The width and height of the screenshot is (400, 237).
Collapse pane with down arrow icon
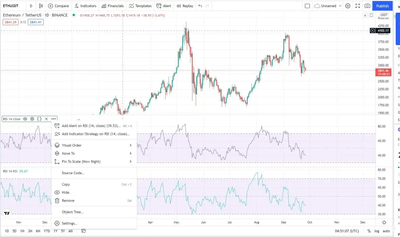point(365,15)
